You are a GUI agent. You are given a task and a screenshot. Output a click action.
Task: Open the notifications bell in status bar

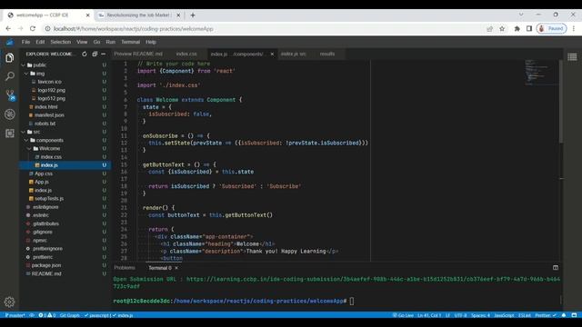click(x=564, y=315)
